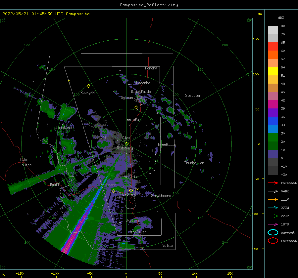Viewport: 298px width, 278px height.
Task: Click the Innisfail city label
Action: pyautogui.click(x=134, y=120)
